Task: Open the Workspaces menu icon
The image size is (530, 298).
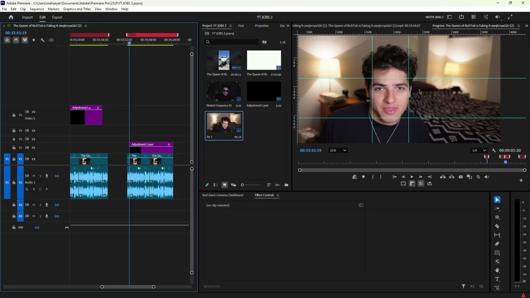Action: (449, 17)
